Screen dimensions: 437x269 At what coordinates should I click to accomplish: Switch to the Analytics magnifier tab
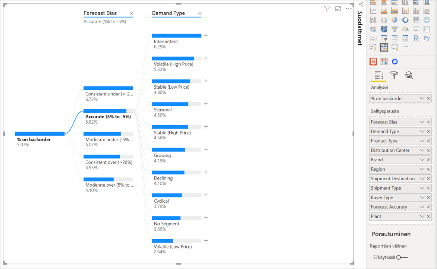409,76
